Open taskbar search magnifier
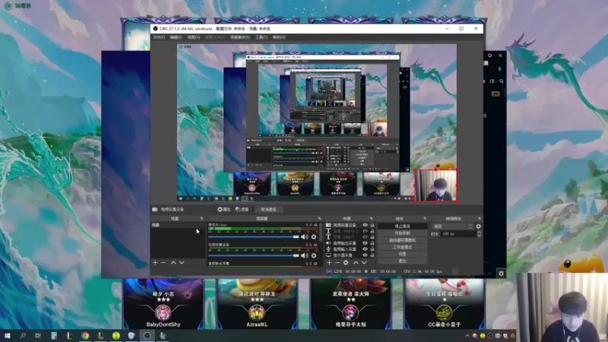608x342 pixels. [23, 335]
